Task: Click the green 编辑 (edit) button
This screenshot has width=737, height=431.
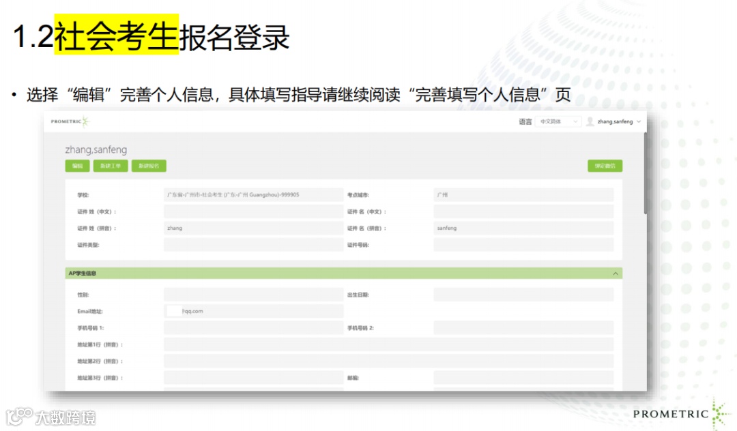Action: [x=77, y=166]
